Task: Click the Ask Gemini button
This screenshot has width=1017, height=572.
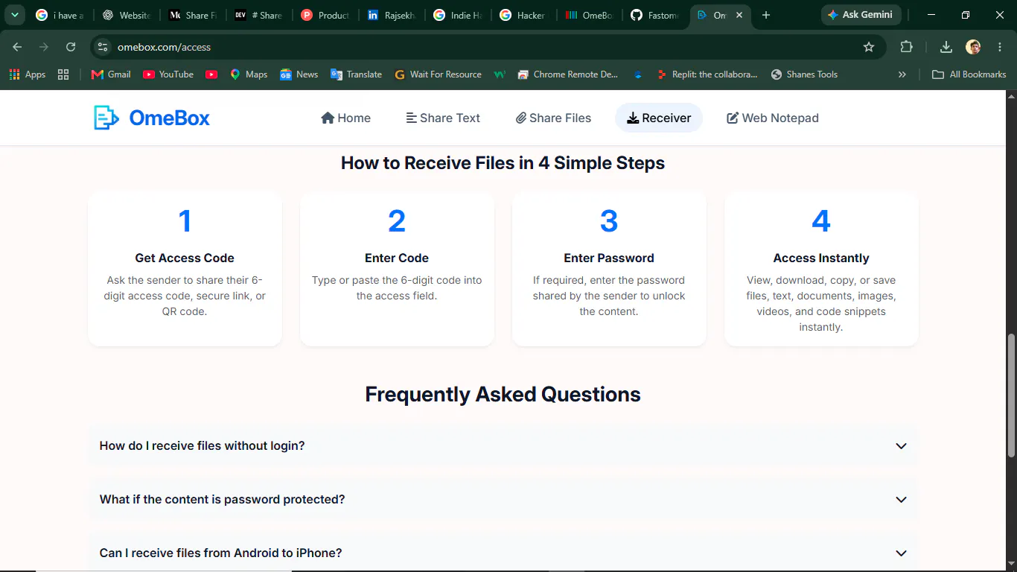Action: [x=861, y=15]
